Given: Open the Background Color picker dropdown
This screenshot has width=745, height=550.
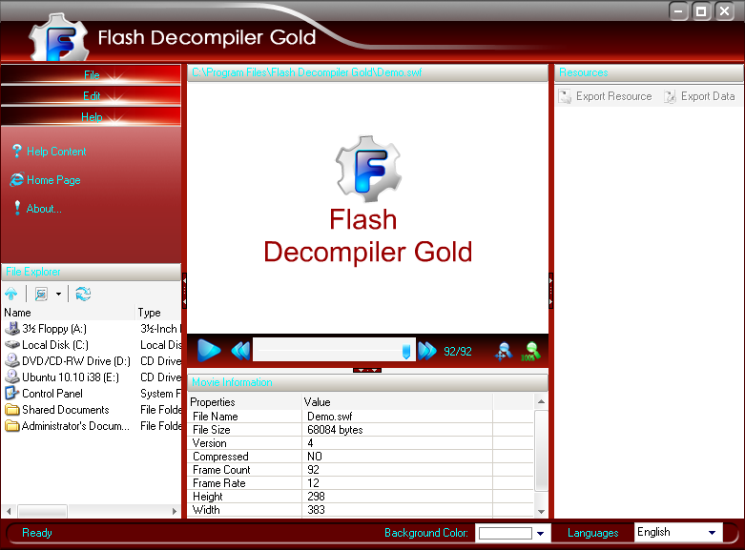Looking at the screenshot, I should coord(540,533).
